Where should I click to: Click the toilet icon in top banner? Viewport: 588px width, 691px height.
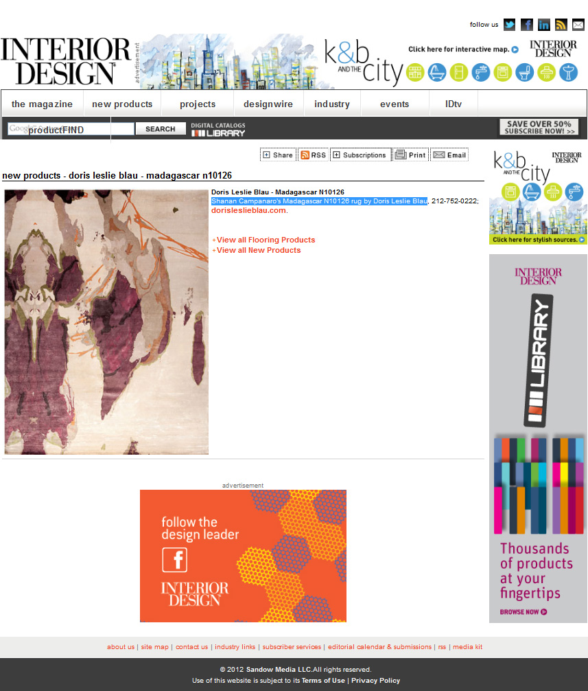tap(525, 72)
